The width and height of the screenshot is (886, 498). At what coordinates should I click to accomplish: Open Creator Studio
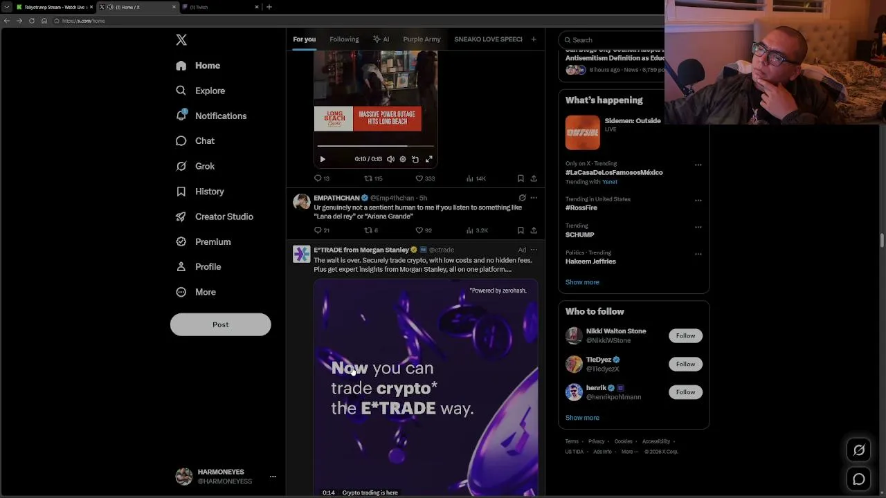point(215,216)
